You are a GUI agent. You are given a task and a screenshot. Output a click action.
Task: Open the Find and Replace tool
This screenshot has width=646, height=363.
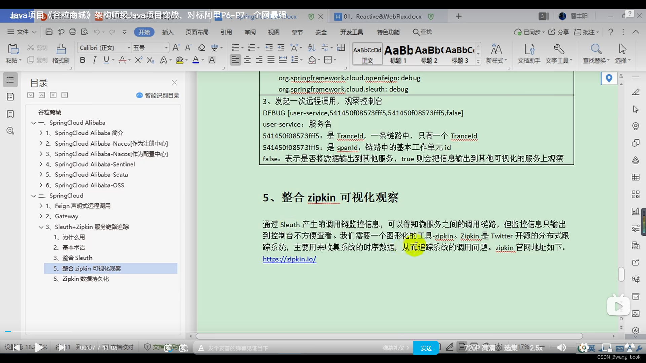tap(596, 53)
